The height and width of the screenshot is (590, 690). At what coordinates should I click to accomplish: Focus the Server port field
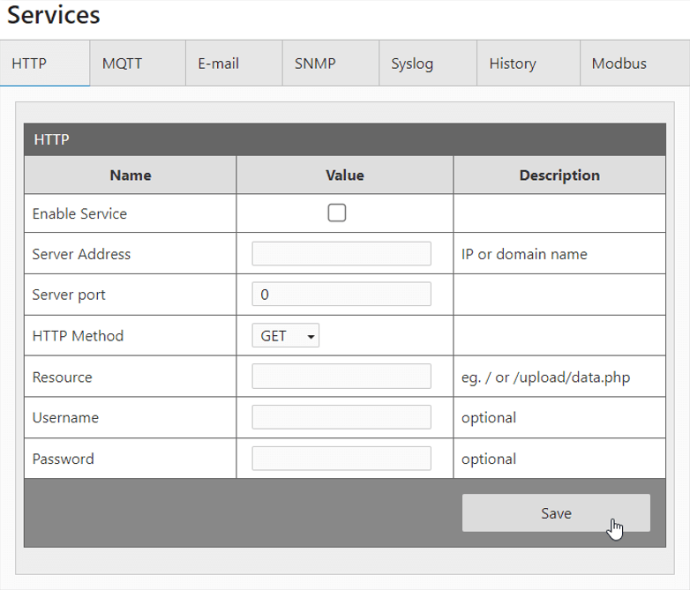point(341,295)
